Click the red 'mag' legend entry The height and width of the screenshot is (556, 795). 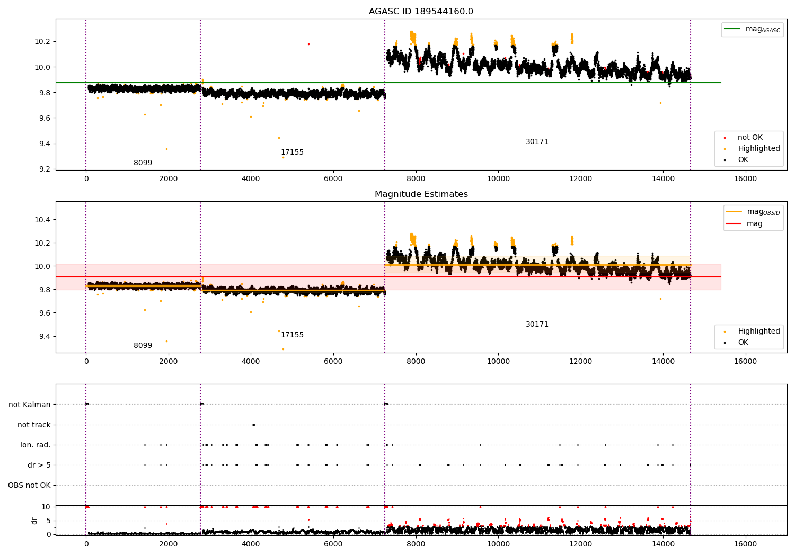744,224
